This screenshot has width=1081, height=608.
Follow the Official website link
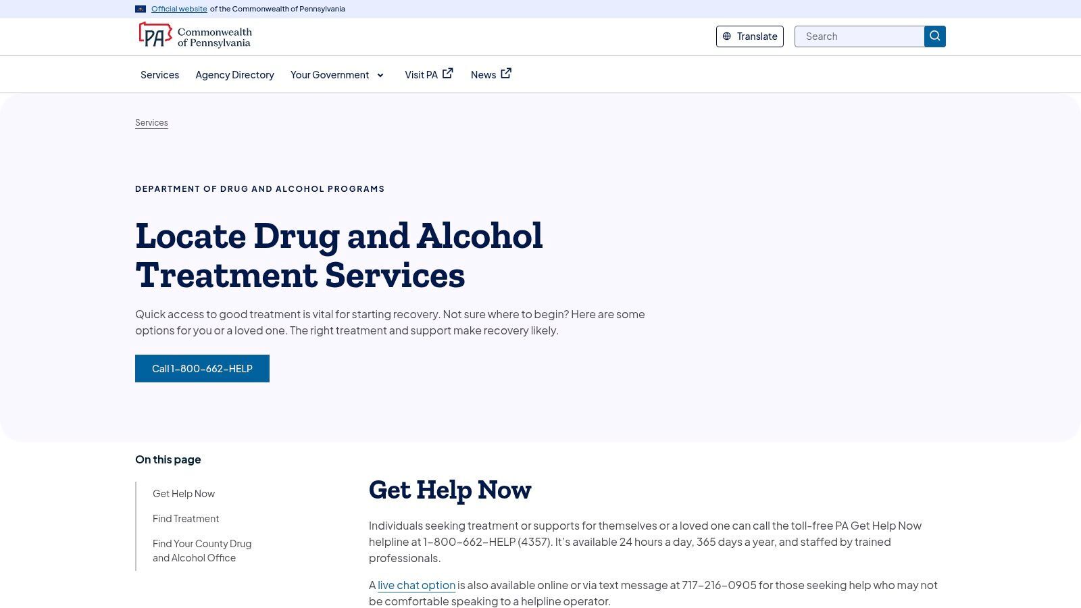coord(179,9)
